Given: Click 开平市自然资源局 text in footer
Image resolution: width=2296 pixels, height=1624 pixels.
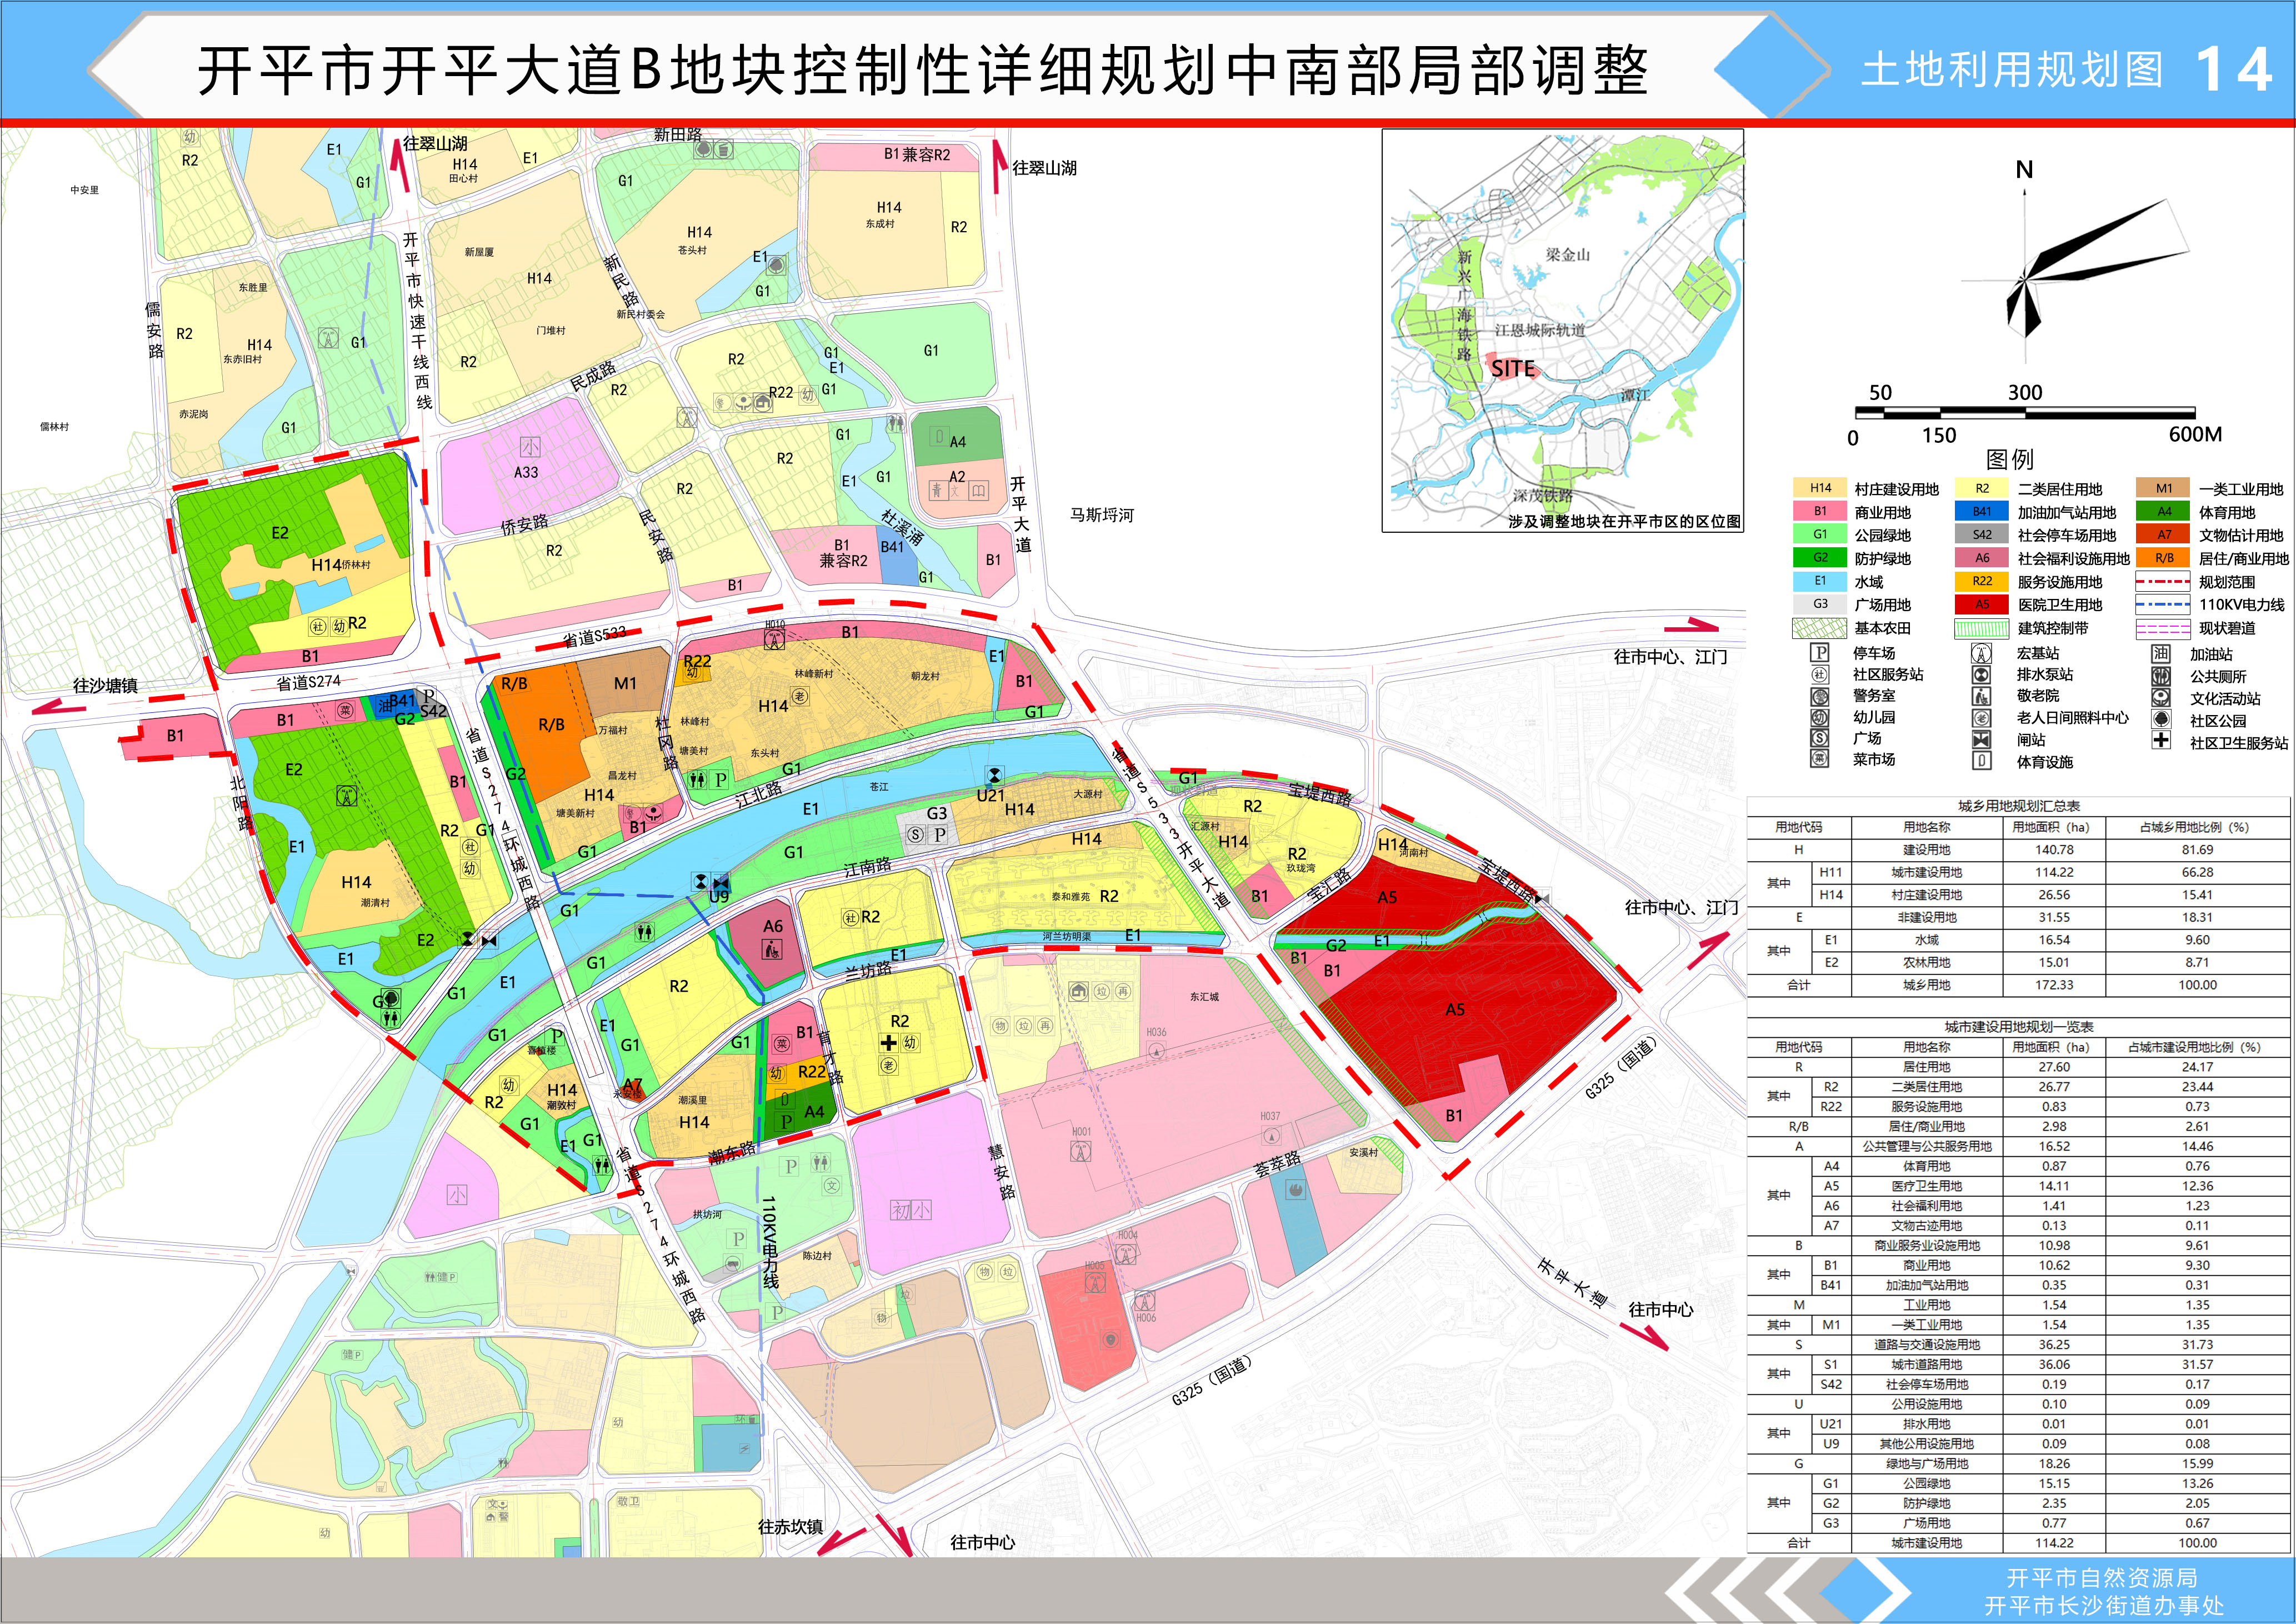Looking at the screenshot, I should (x=2101, y=1577).
